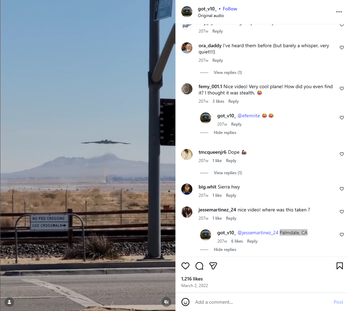The image size is (347, 311).
Task: Click the tagged people icon on video
Action: (x=9, y=302)
